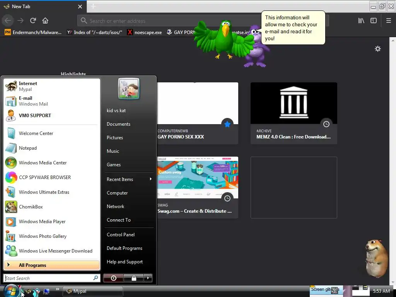Click Show Desktop quick launch icon
396x297 pixels.
(46, 292)
